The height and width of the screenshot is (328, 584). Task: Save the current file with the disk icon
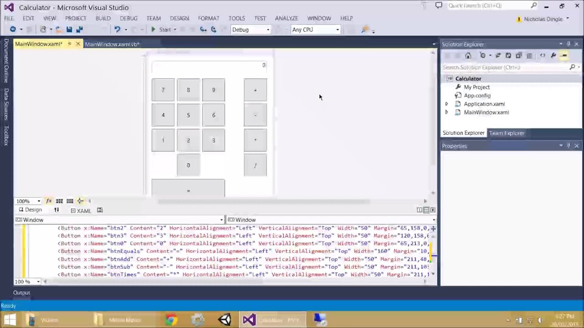click(x=69, y=30)
